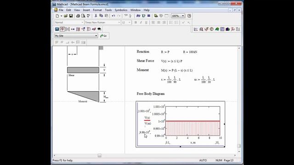
Task: Open the Symbolic keyword graduation-cap icon
Action: coord(99,29)
